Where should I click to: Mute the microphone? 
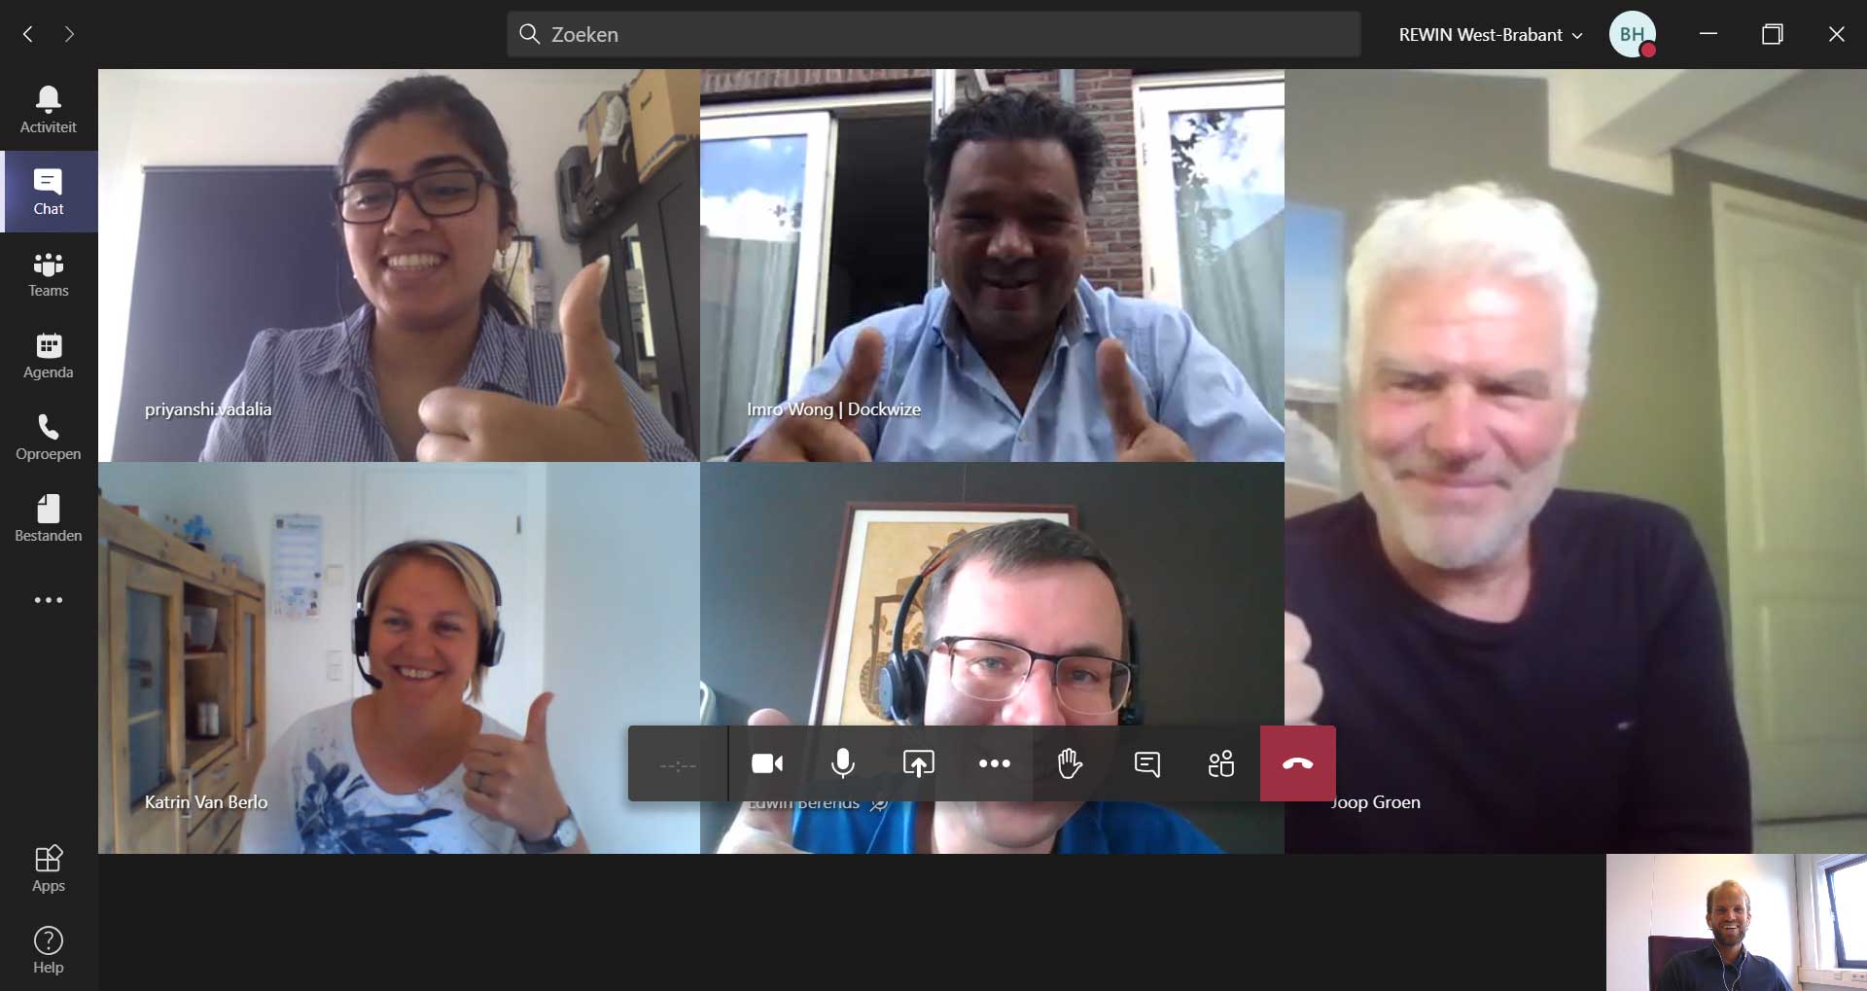click(842, 763)
